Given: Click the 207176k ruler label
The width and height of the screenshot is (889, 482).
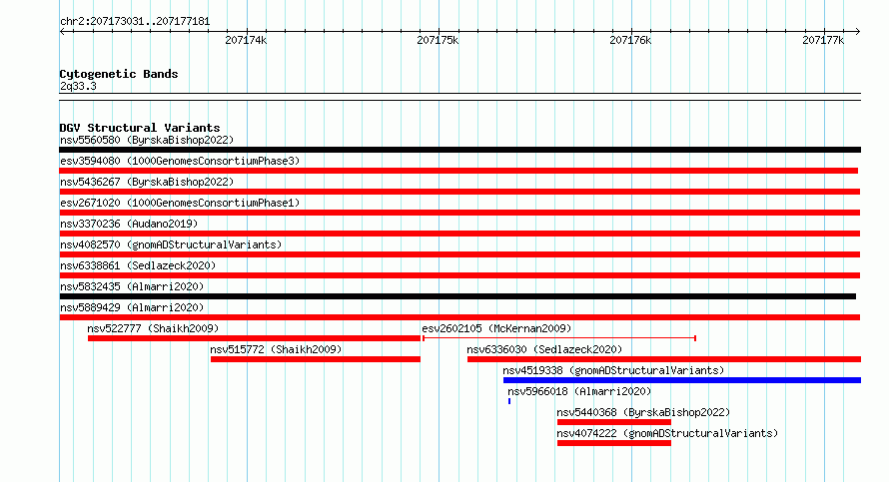Looking at the screenshot, I should pos(630,40).
